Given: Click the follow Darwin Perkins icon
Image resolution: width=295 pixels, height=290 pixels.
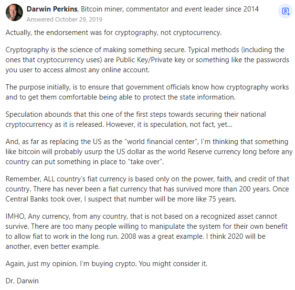Looking at the screenshot, I should pos(285,11).
